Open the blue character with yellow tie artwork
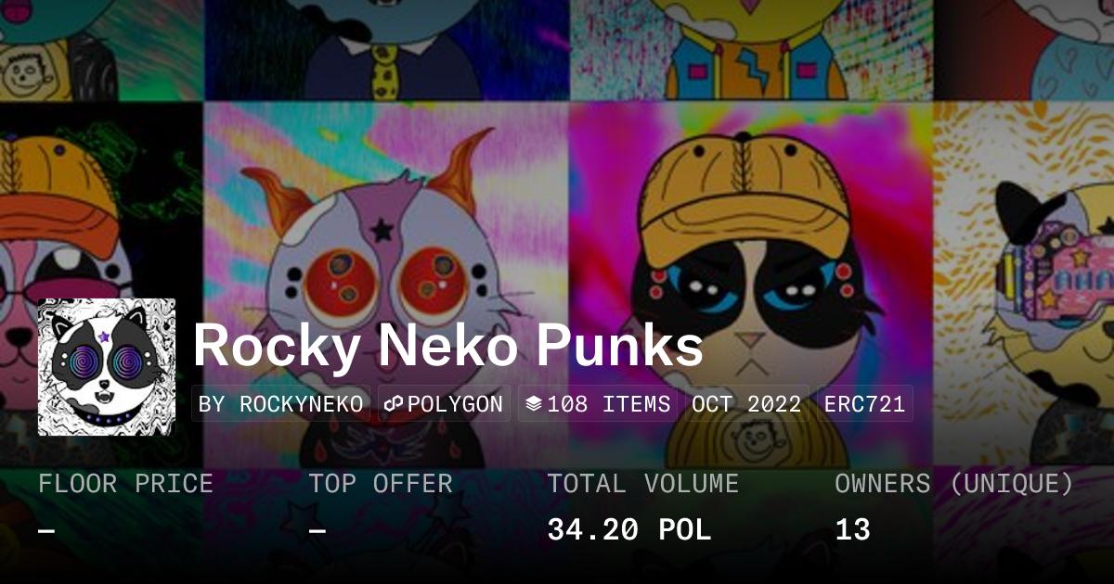This screenshot has width=1114, height=584. point(385,50)
